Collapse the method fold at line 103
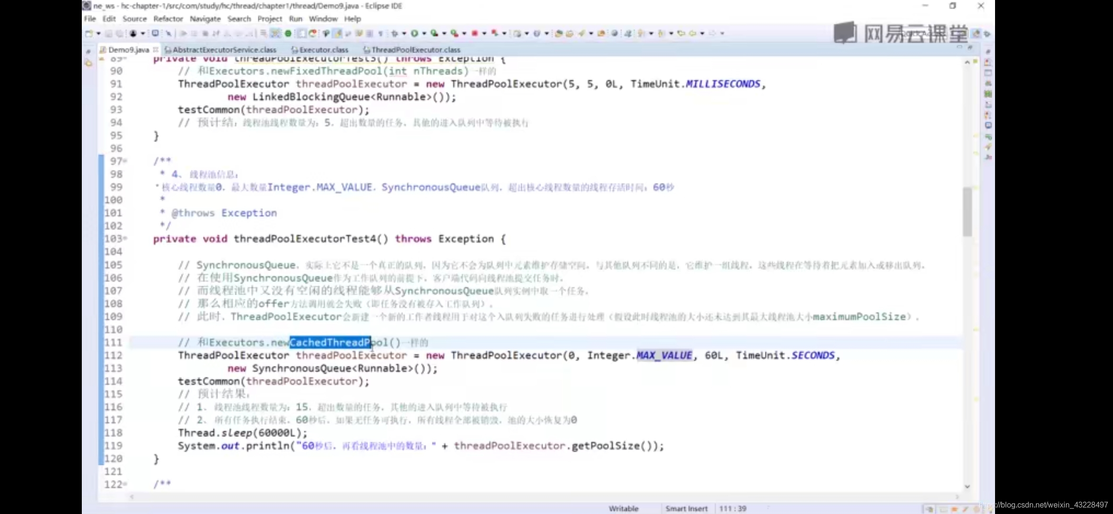This screenshot has width=1113, height=514. 125,238
